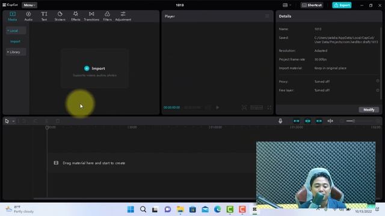Toggle auto snapping on timeline
The height and width of the screenshot is (216, 385).
(x=307, y=121)
